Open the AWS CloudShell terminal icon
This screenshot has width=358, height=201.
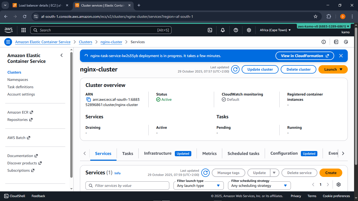[x=210, y=30]
